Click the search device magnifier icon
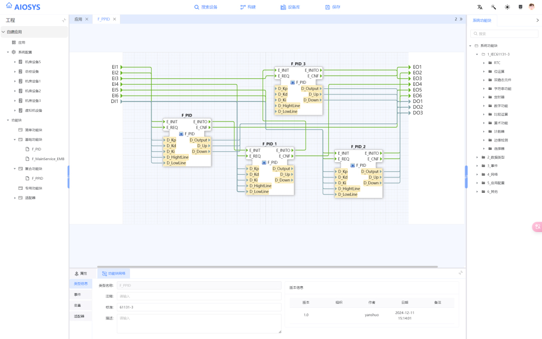Image resolution: width=542 pixels, height=339 pixels. pos(197,7)
